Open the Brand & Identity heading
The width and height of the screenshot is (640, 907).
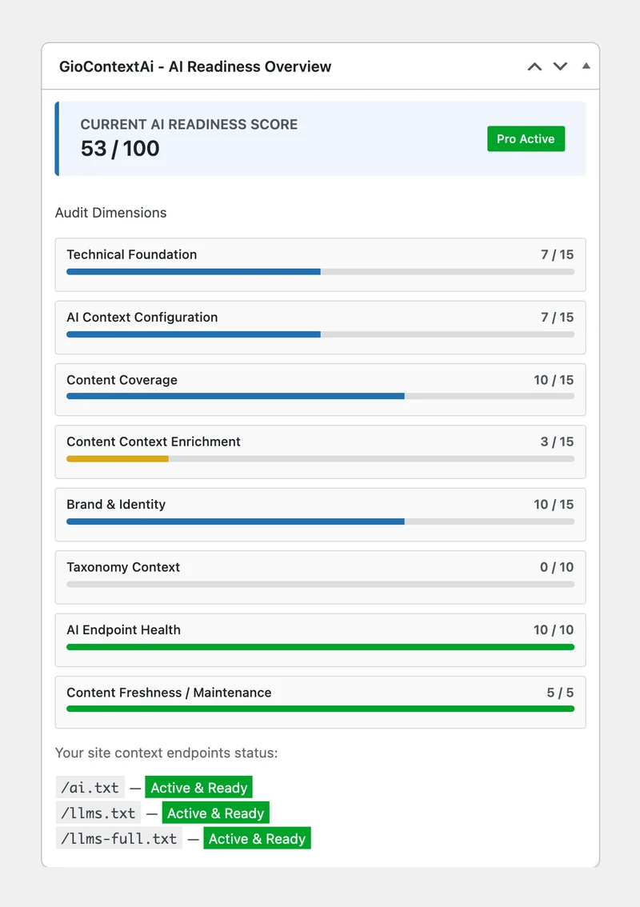(x=116, y=505)
